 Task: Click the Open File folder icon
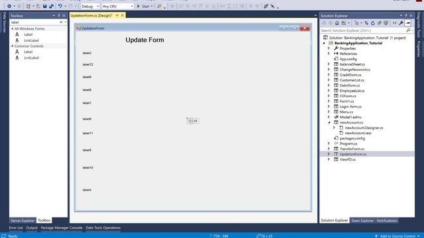38,6
